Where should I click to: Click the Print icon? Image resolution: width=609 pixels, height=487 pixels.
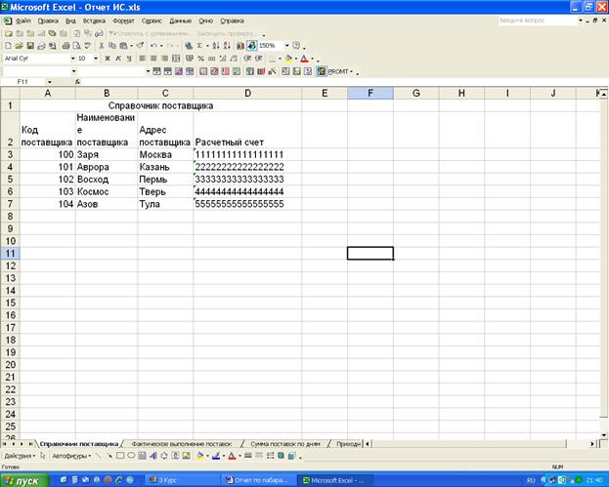tap(65, 46)
